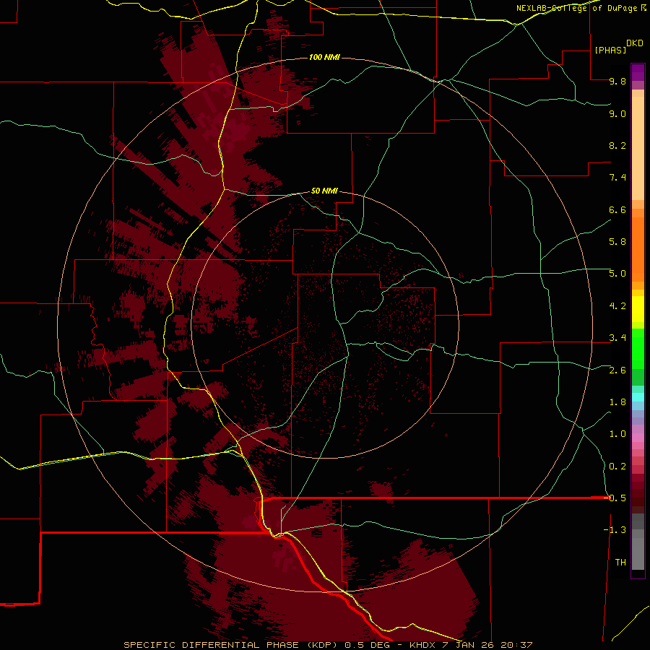Click the KHDX station identifier in footer
The width and height of the screenshot is (650, 650).
click(422, 645)
